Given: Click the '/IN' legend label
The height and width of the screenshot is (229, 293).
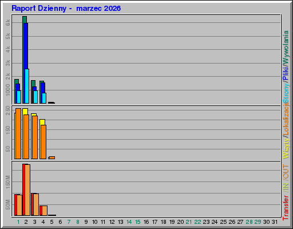Looking at the screenshot, I should pyautogui.click(x=286, y=188).
